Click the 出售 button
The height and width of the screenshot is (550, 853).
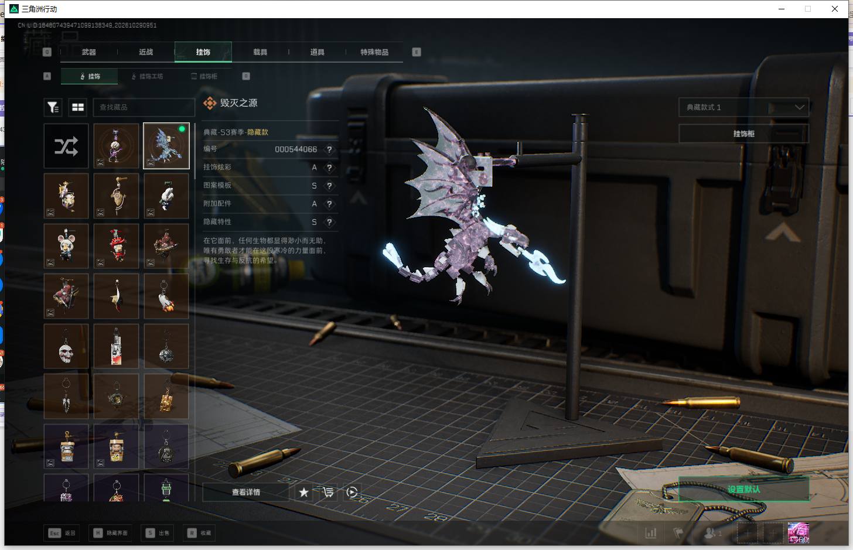tap(158, 533)
